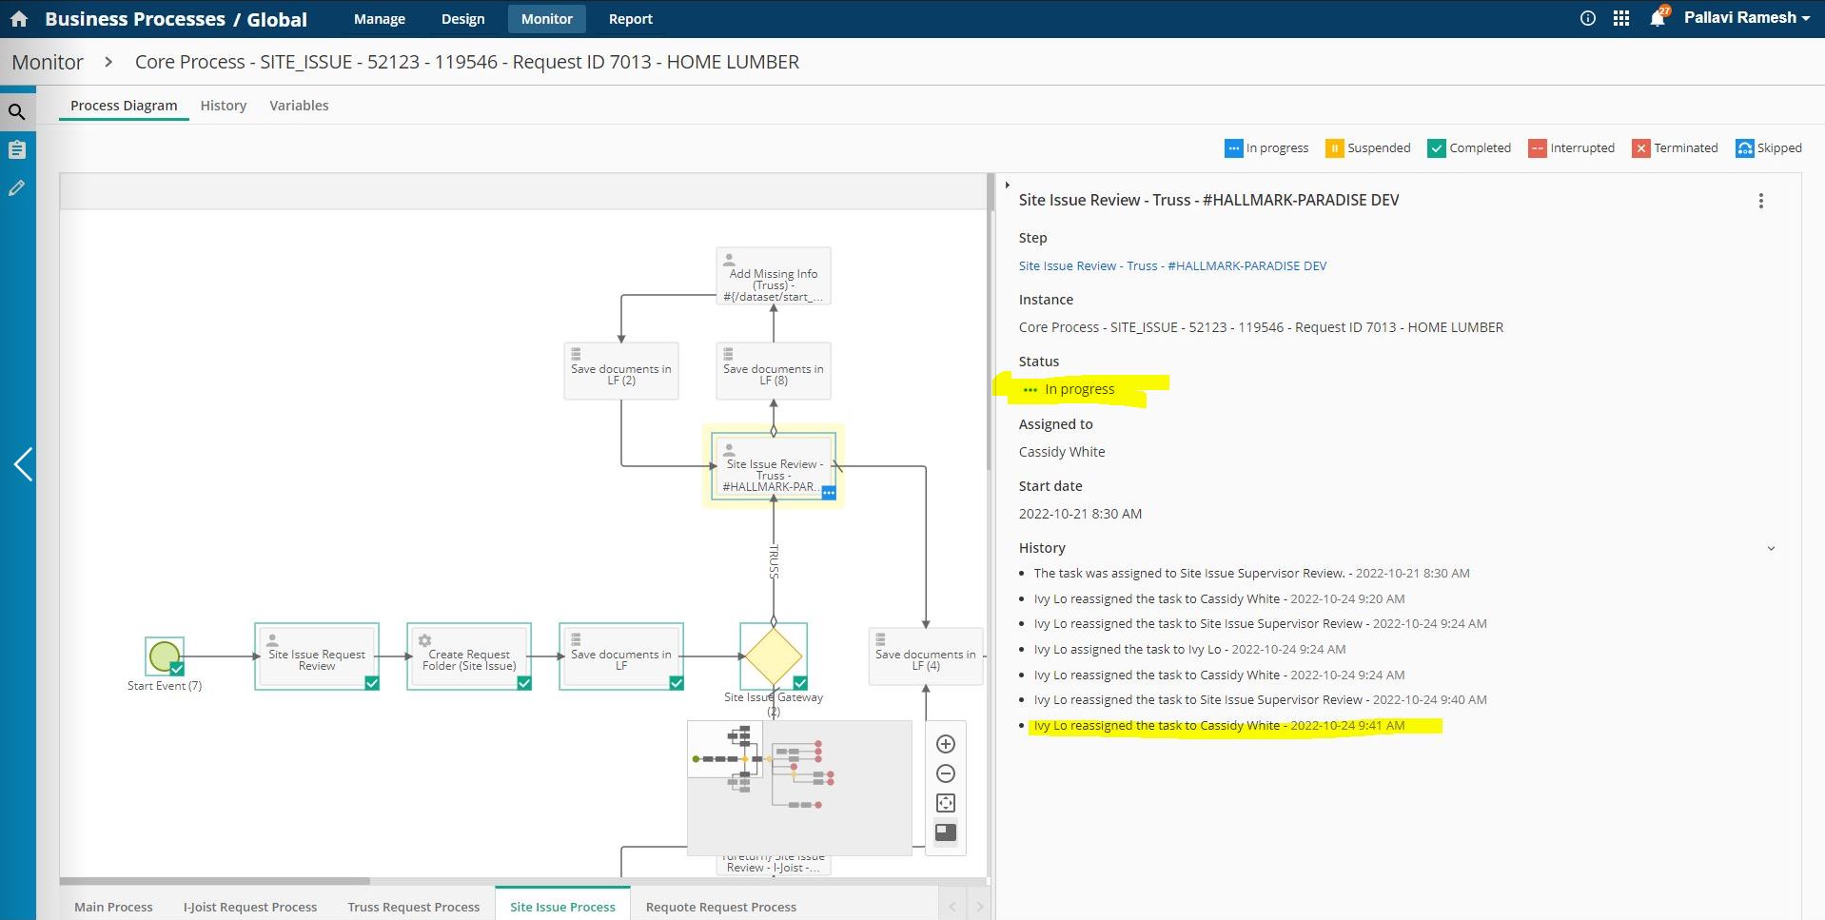
Task: Open the apps grid icon
Action: tap(1621, 18)
